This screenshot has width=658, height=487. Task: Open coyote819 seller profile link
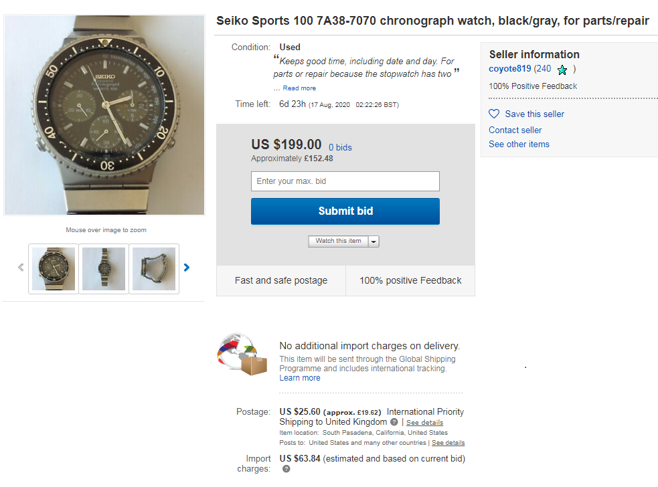coord(509,69)
